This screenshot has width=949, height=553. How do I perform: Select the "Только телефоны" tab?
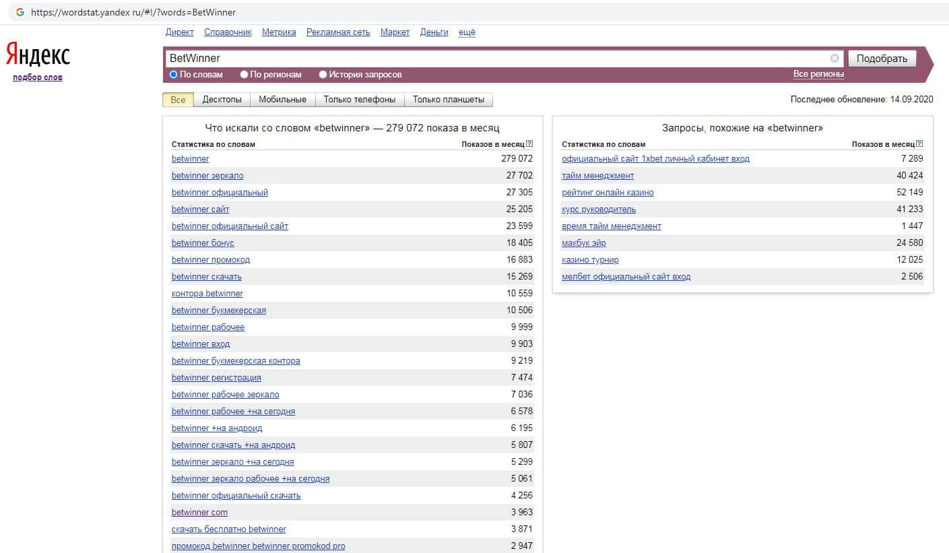tap(359, 100)
